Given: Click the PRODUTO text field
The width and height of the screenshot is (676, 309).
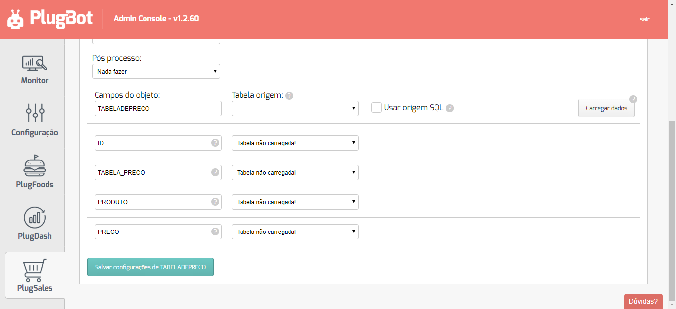Looking at the screenshot, I should pos(158,202).
